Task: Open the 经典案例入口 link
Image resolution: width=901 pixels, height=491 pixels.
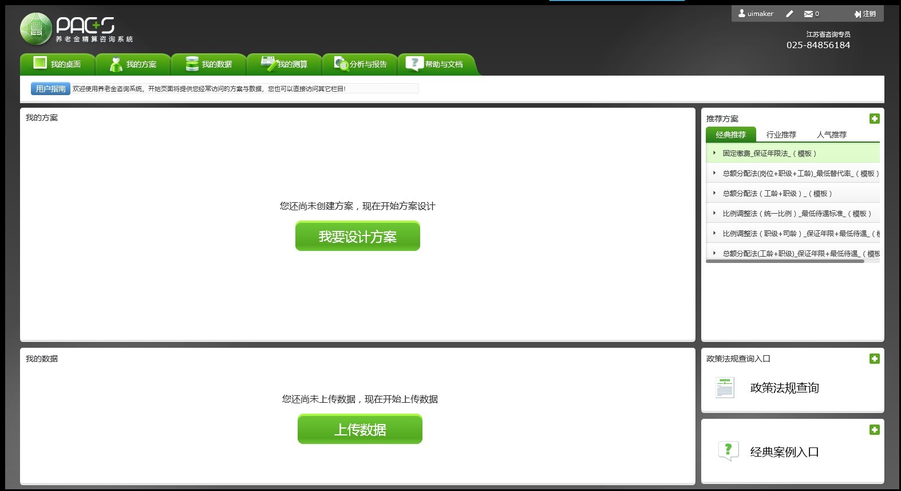Action: click(x=785, y=452)
